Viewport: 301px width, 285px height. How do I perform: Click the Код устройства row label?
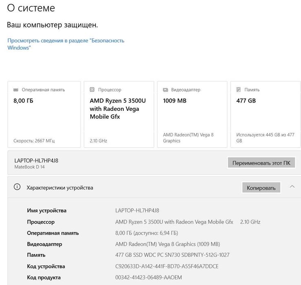pyautogui.click(x=46, y=266)
